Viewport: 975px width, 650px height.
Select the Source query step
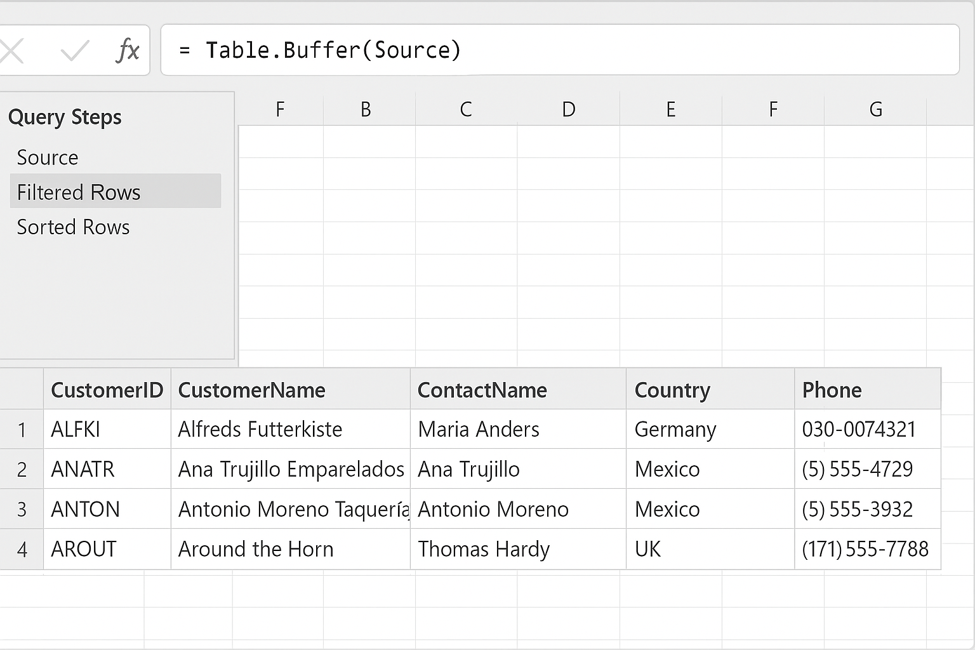pyautogui.click(x=116, y=157)
